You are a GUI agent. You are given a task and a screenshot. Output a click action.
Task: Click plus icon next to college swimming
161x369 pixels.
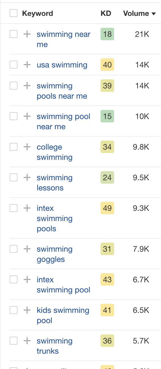pos(27,147)
